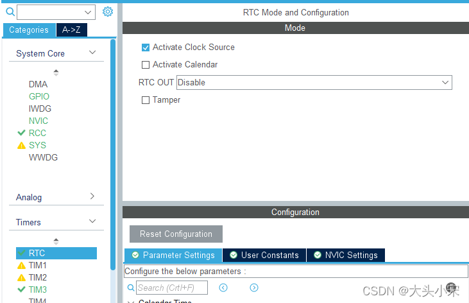Viewport: 469px width, 303px height.
Task: Click the sort arrows under Timers
Action: point(56,241)
